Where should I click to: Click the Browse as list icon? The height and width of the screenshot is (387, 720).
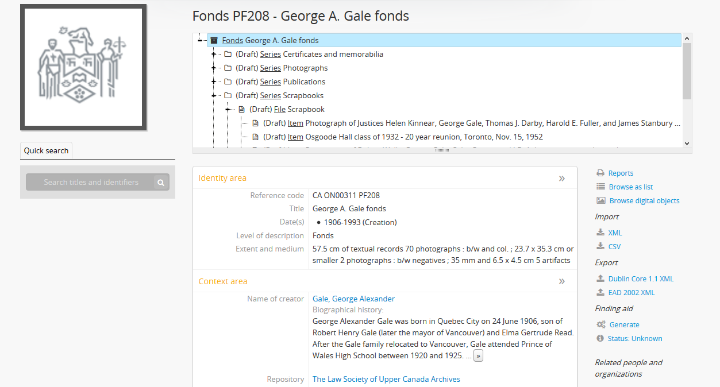tap(600, 187)
